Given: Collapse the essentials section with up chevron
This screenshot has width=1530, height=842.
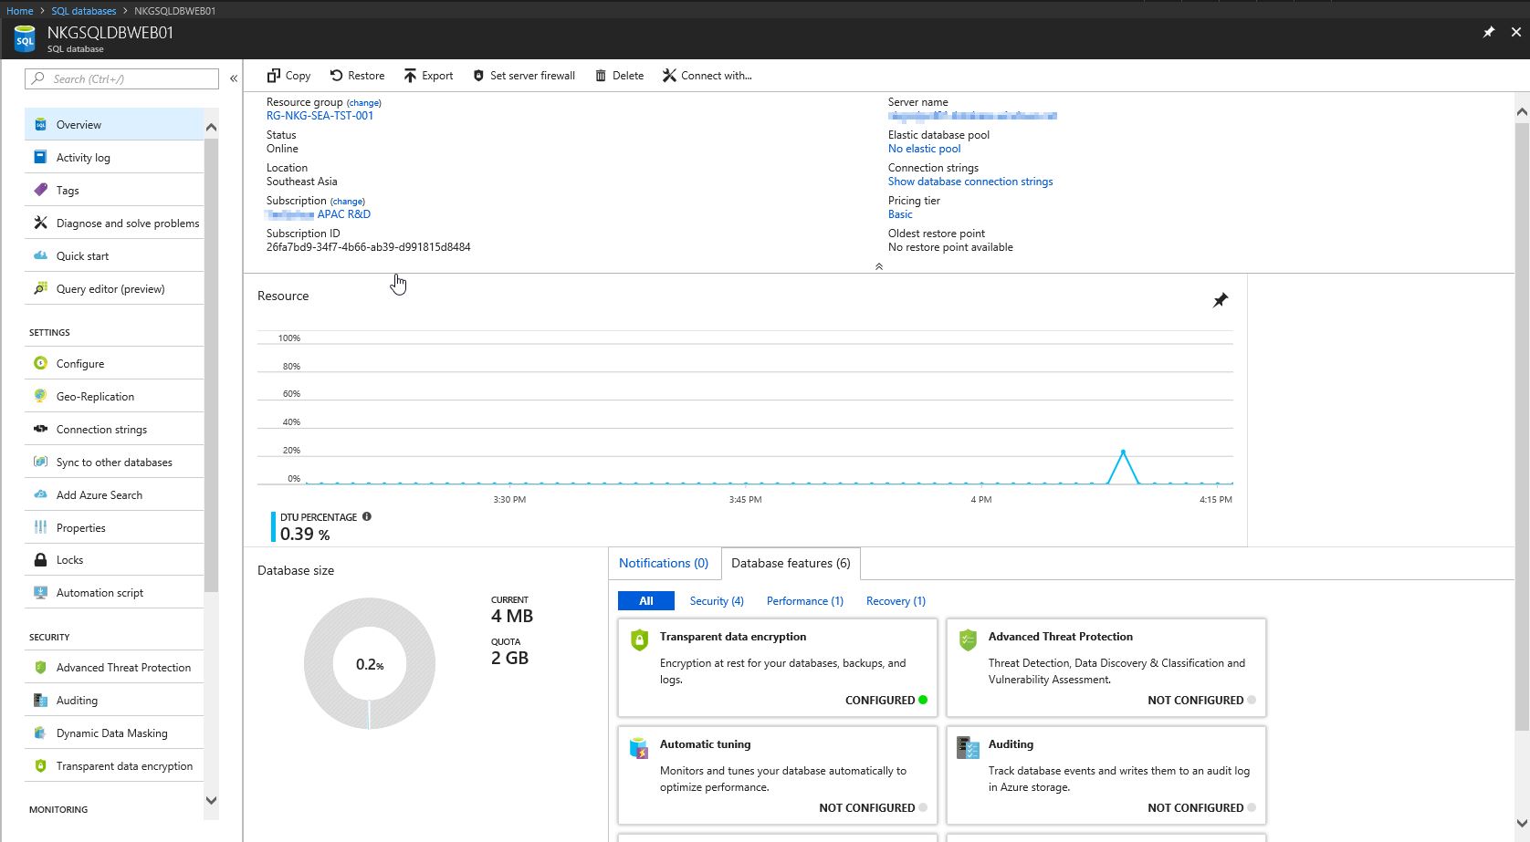Looking at the screenshot, I should (878, 266).
